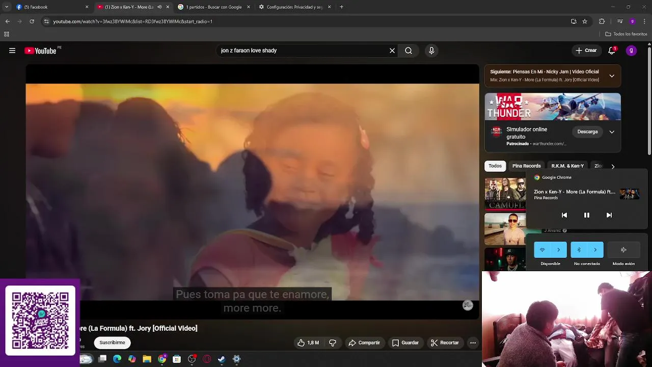Open Chrome profile avatar in toolbar
652x367 pixels.
(632, 21)
